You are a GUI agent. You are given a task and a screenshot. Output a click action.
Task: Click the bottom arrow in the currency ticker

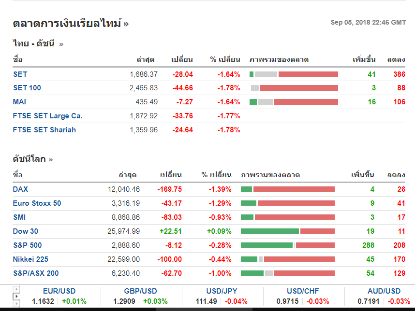[16, 302]
